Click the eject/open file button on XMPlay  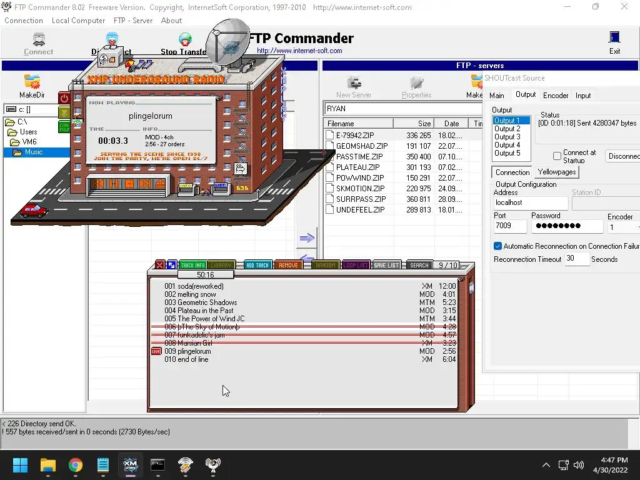coord(160,184)
